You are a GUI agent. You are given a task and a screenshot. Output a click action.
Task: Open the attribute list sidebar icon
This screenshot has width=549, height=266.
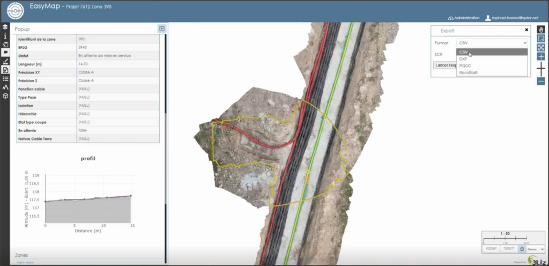tap(5, 78)
